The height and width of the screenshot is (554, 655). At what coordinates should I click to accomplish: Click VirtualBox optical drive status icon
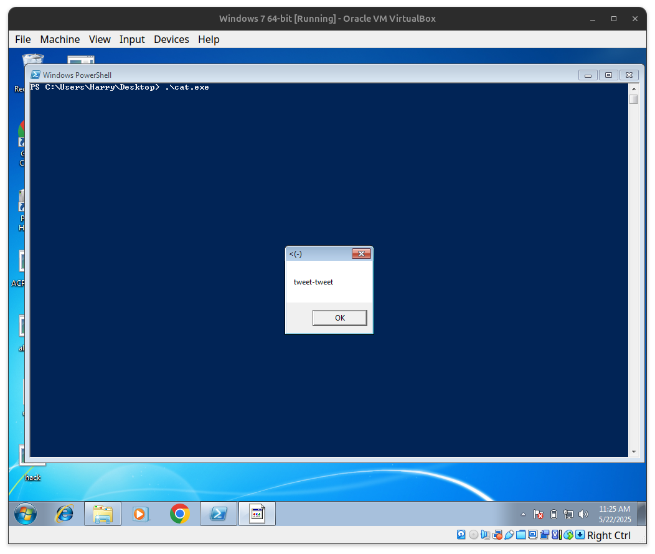[x=473, y=535]
